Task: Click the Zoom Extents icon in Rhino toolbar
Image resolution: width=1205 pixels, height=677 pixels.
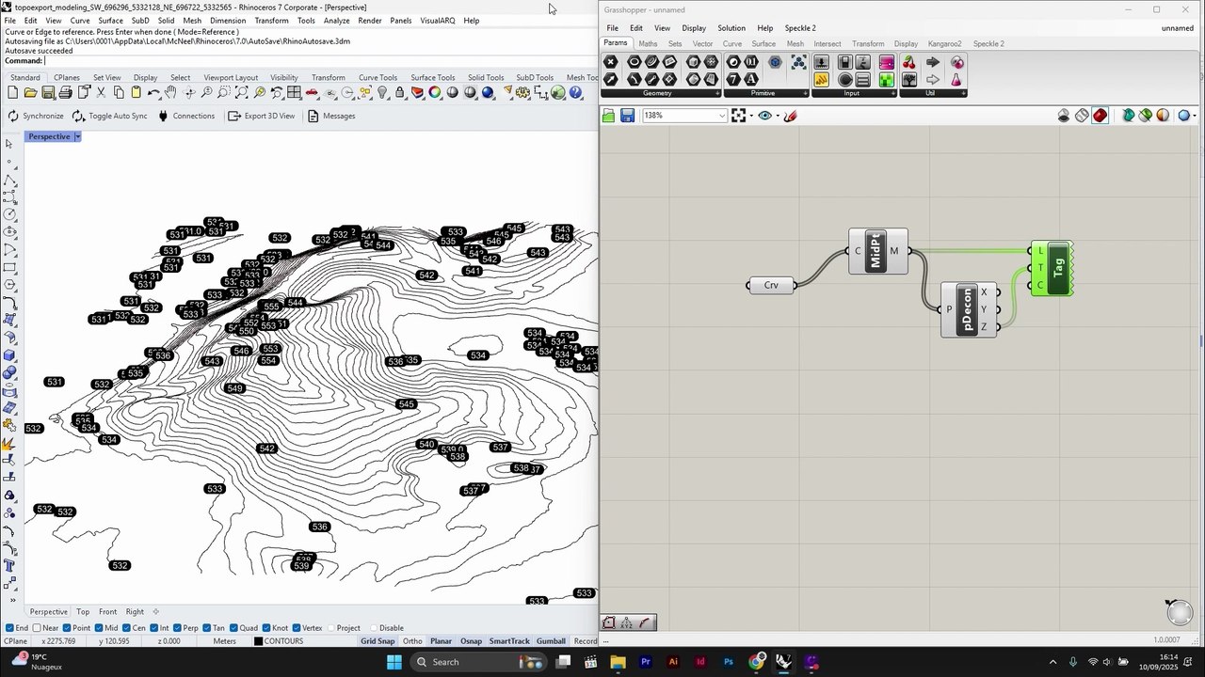Action: tap(242, 92)
